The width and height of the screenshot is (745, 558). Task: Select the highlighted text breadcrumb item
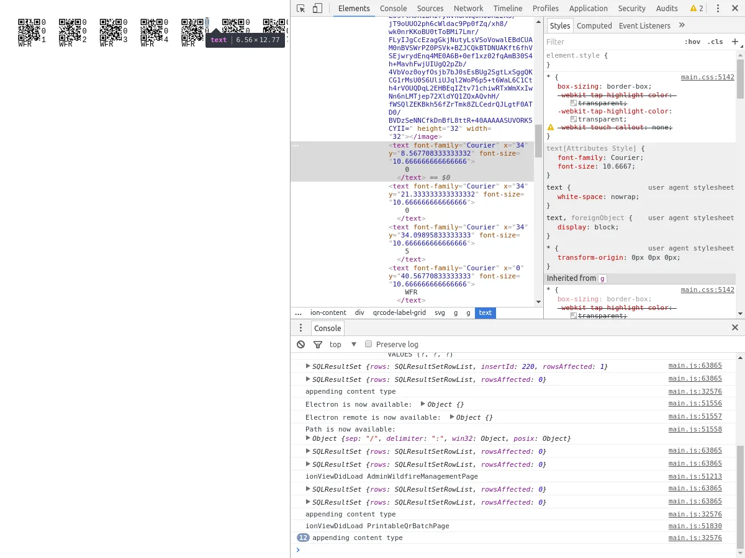[485, 313]
